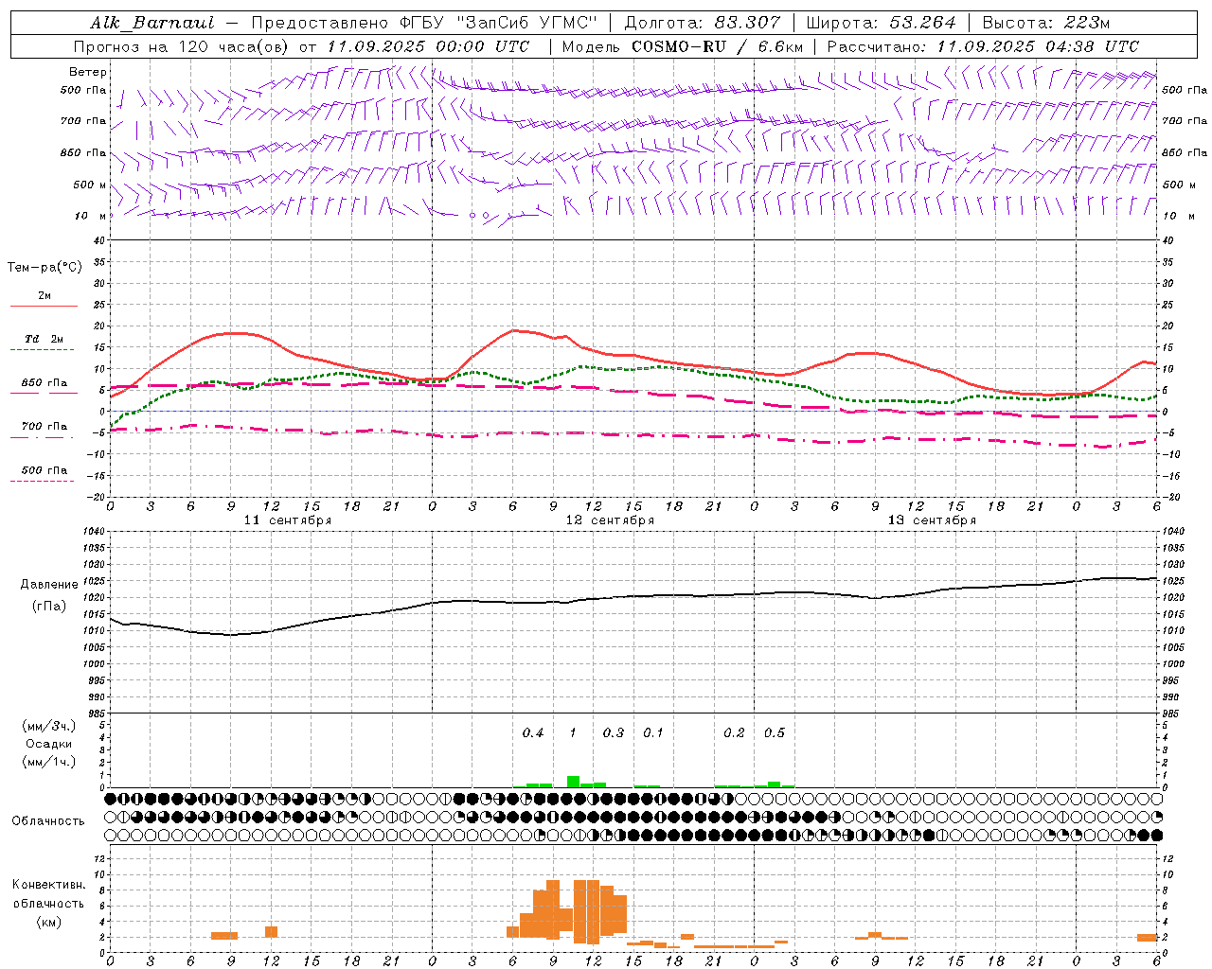Click the Тем-ра(°C) axis label
Image resolution: width=1212 pixels, height=969 pixels.
(45, 268)
